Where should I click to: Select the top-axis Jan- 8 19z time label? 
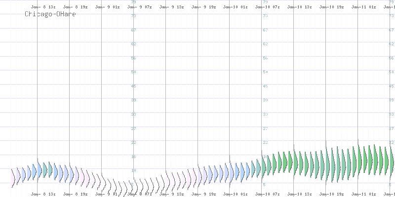tap(76, 7)
